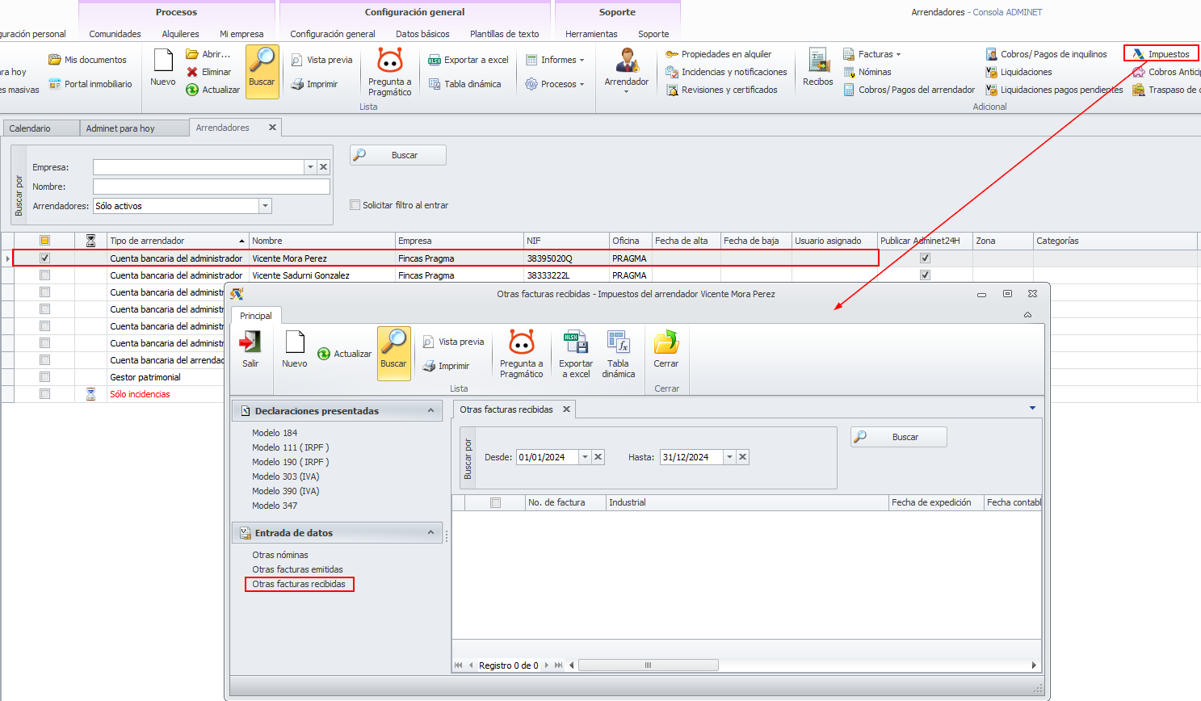Open the Alquileres ribbon tab
The width and height of the screenshot is (1201, 701).
[180, 34]
